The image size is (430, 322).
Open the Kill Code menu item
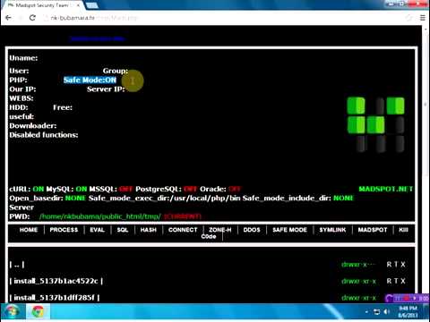(x=403, y=230)
